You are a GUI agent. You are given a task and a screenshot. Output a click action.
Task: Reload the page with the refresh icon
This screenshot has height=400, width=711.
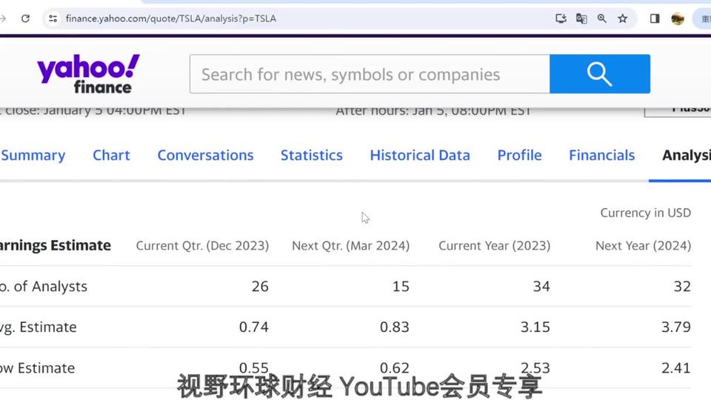25,19
